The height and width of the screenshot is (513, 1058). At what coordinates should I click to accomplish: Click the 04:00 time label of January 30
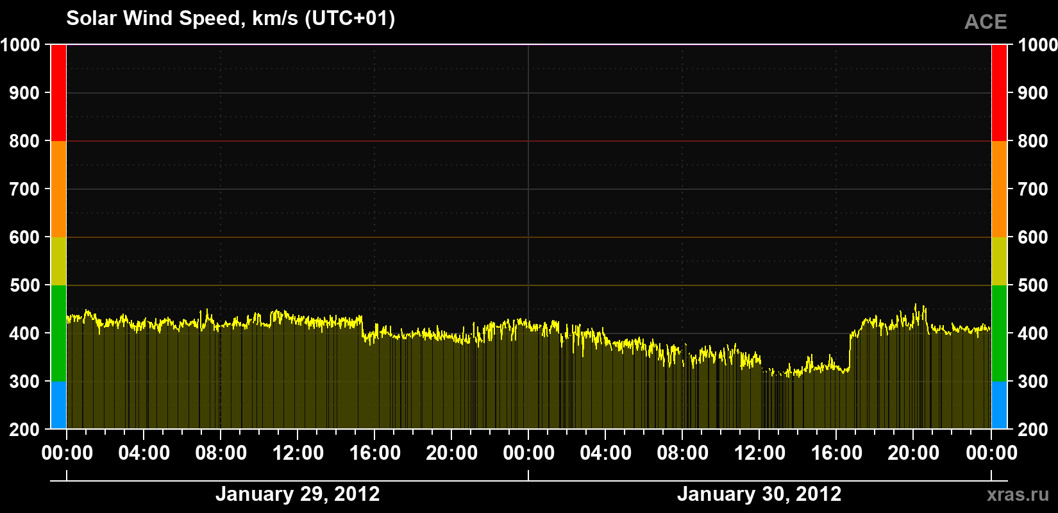click(x=606, y=453)
